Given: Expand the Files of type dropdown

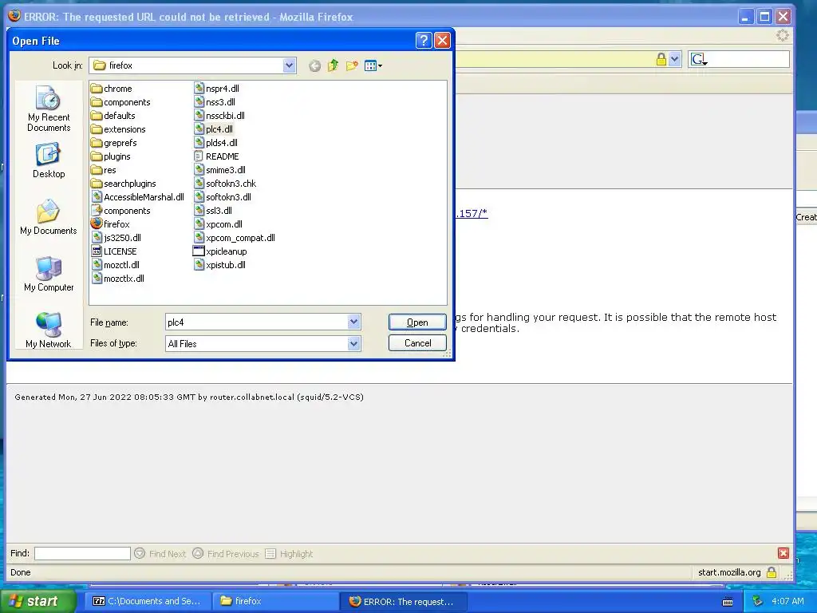Looking at the screenshot, I should point(353,343).
